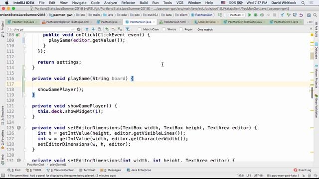319x179 pixels.
Task: Run with coverage icon in toolbar
Action: pos(262,15)
